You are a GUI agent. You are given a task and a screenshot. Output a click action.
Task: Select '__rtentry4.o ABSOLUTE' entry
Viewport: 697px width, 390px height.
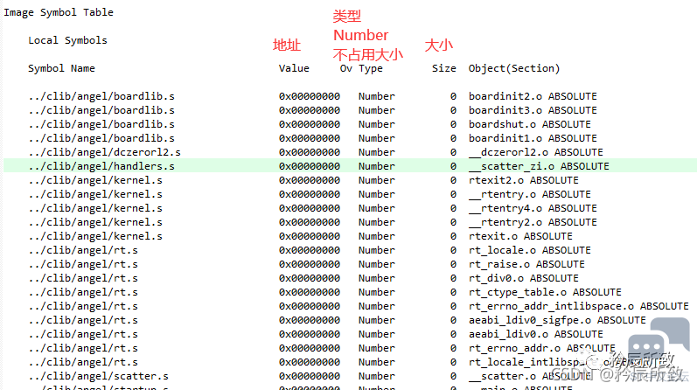[x=533, y=209]
